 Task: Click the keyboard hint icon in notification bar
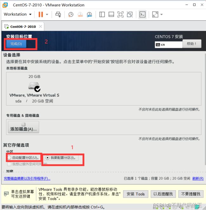pyautogui.click(x=6, y=194)
